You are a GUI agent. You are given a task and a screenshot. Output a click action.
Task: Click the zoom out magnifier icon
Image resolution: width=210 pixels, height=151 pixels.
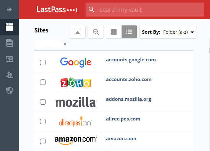(x=96, y=32)
